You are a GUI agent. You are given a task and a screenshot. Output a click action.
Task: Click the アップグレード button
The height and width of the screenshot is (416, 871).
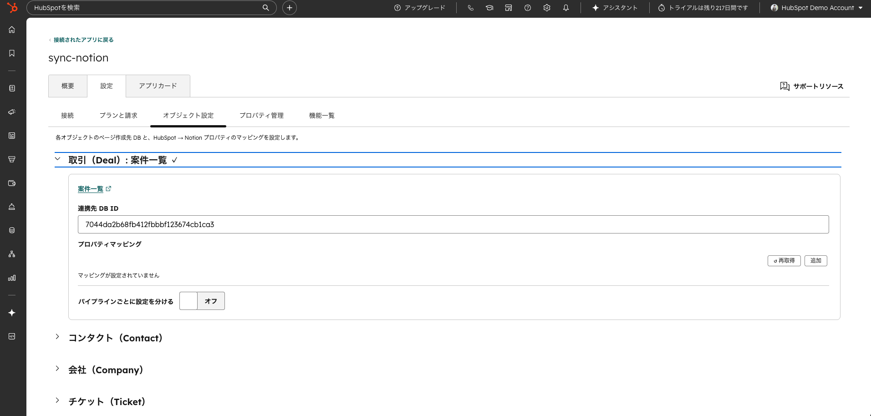click(x=420, y=8)
